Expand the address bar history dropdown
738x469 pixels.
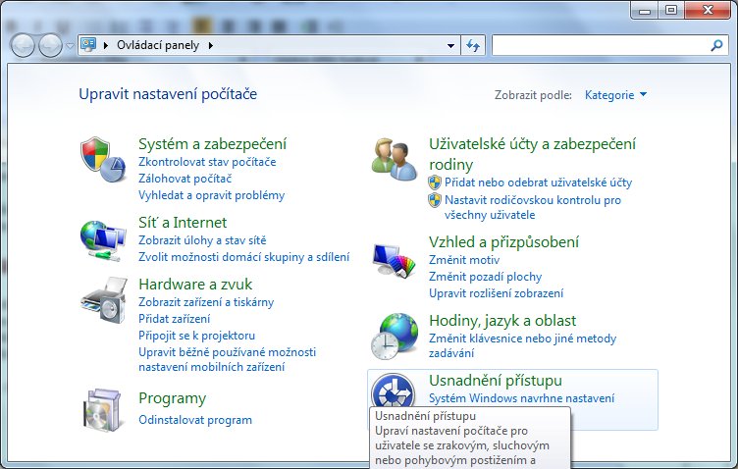coord(450,46)
